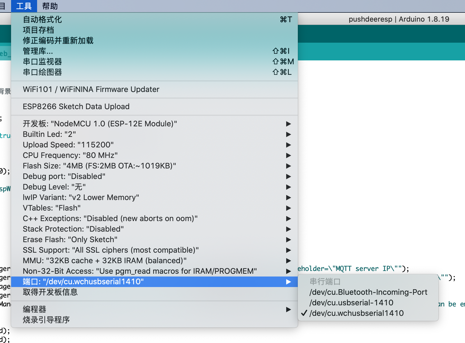
Task: Select checked /dev/cu.wchusbserial1410 port
Action: click(368, 313)
